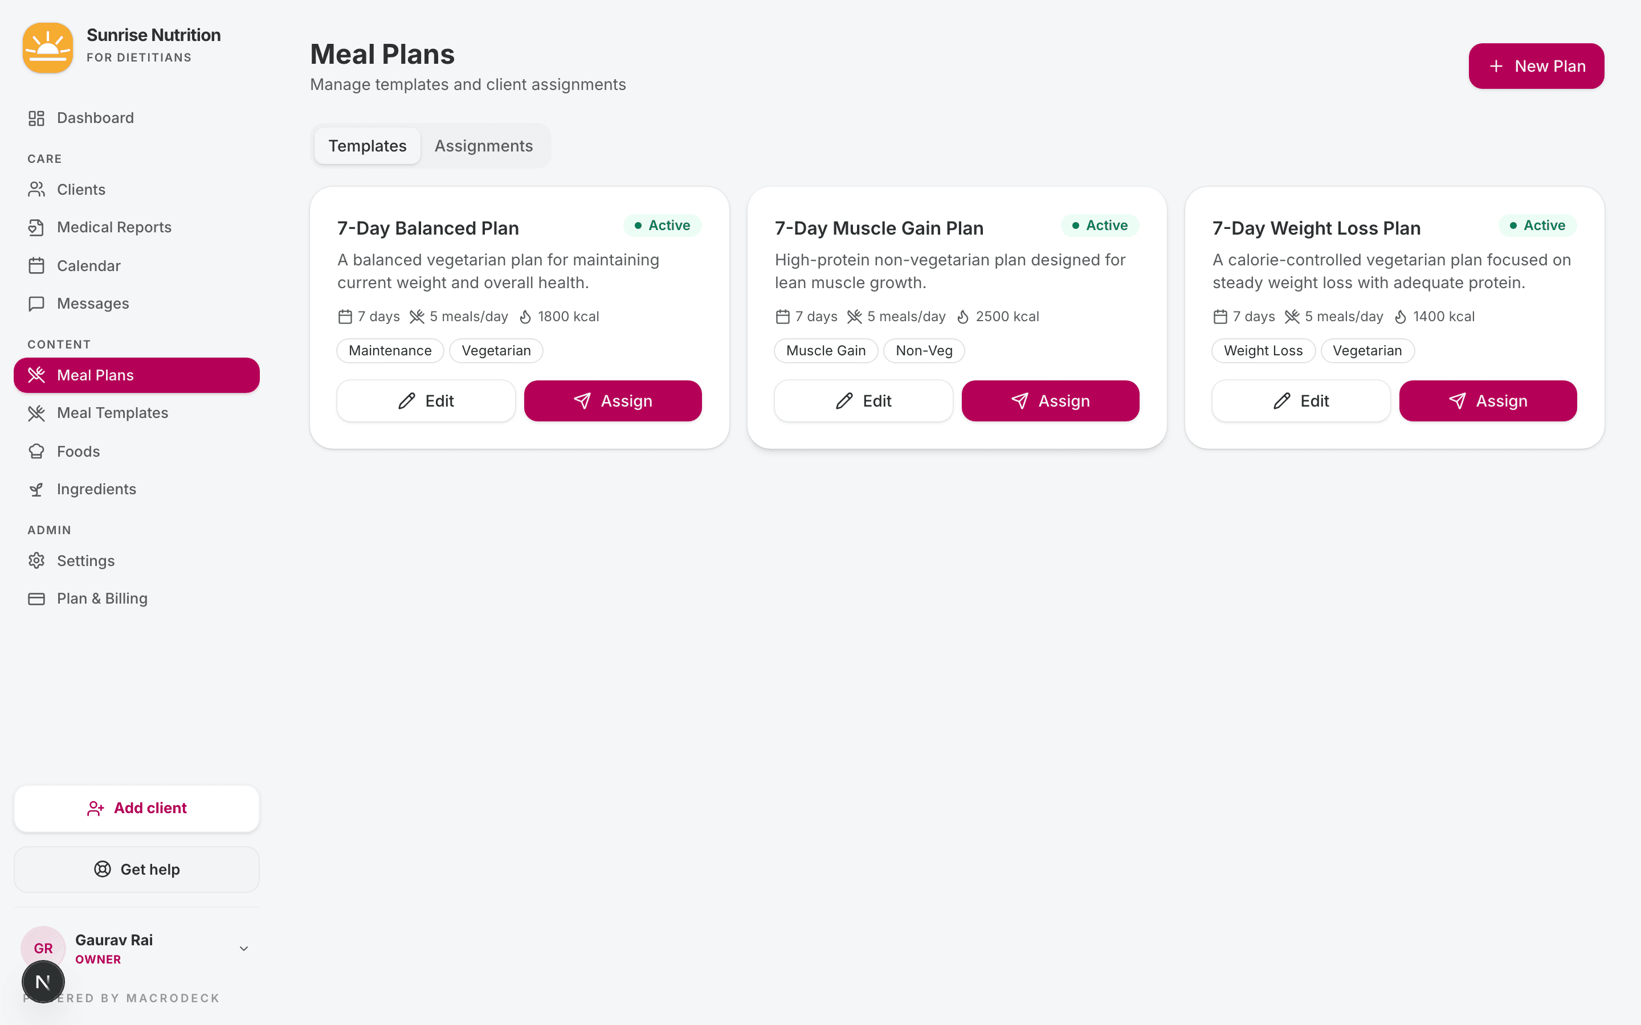Open Plan & Billing with the card icon
The height and width of the screenshot is (1025, 1641).
pos(37,598)
